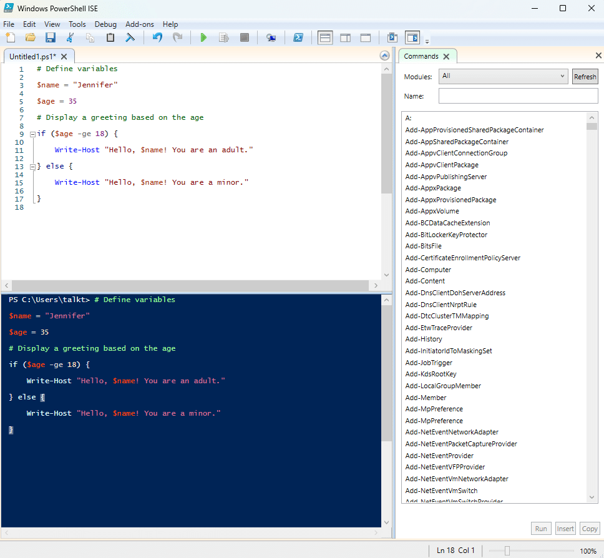Run the script with the green play icon

pyautogui.click(x=203, y=38)
